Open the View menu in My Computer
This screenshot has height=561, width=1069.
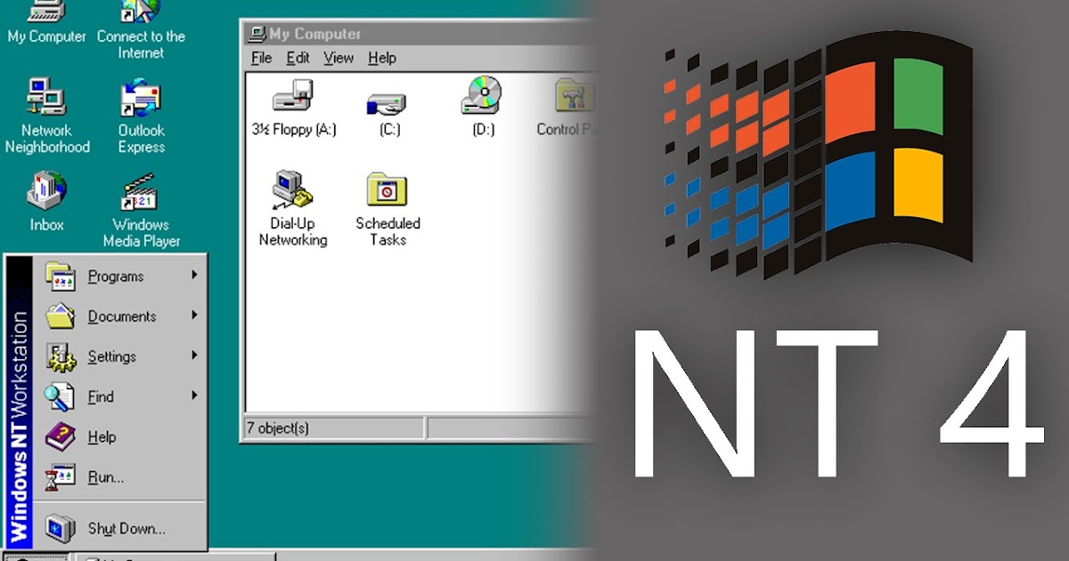click(x=339, y=58)
